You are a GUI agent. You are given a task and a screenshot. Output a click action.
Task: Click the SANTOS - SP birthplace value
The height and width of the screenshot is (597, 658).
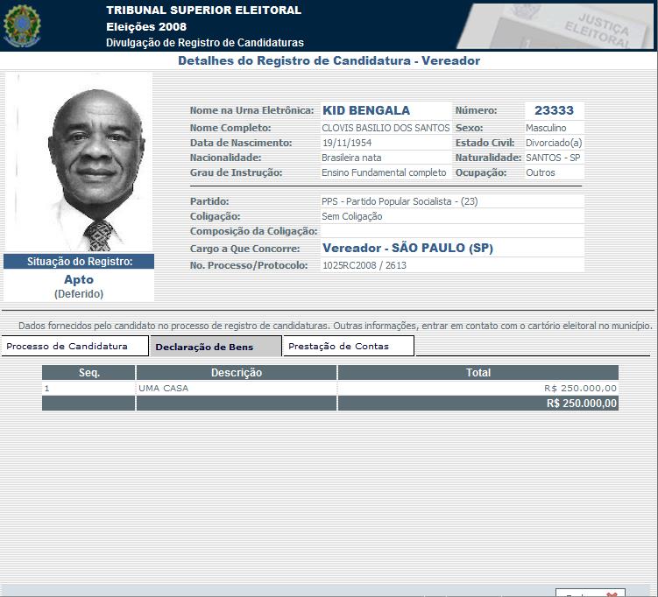[553, 158]
